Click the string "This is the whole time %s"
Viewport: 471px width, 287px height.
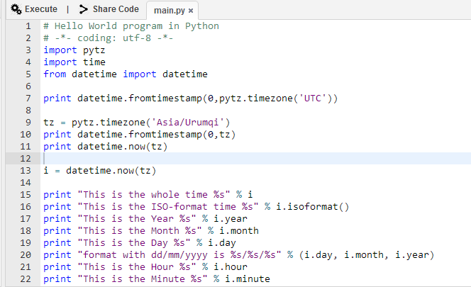click(x=154, y=195)
